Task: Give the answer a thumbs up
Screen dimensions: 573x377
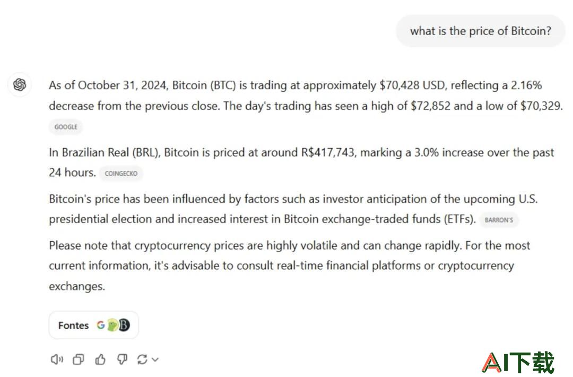Action: [100, 359]
